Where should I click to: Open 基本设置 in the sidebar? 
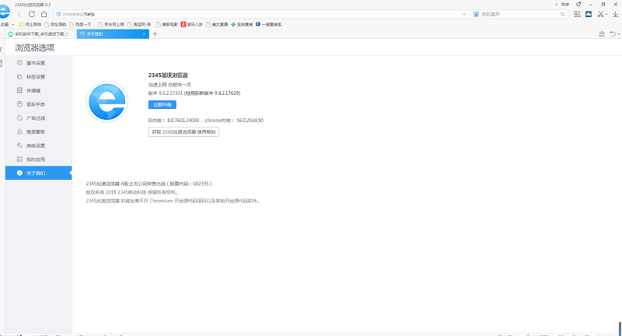pos(38,63)
